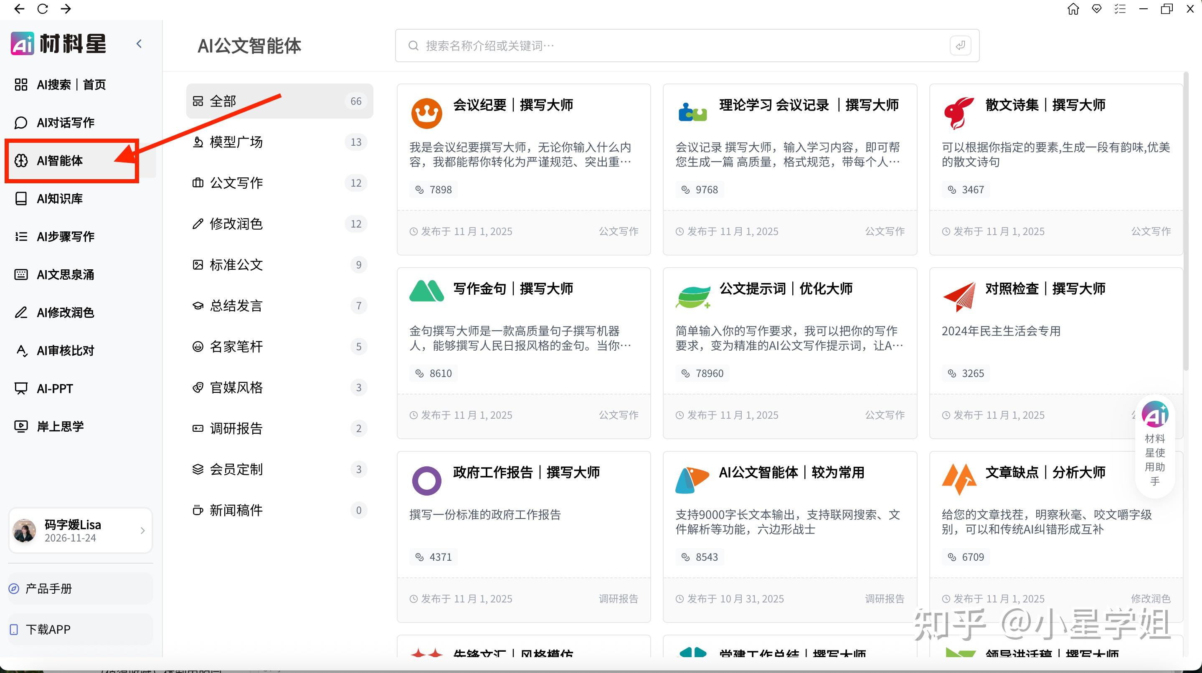Viewport: 1202px width, 673px height.
Task: Click the enter key icon in search box
Action: point(960,46)
